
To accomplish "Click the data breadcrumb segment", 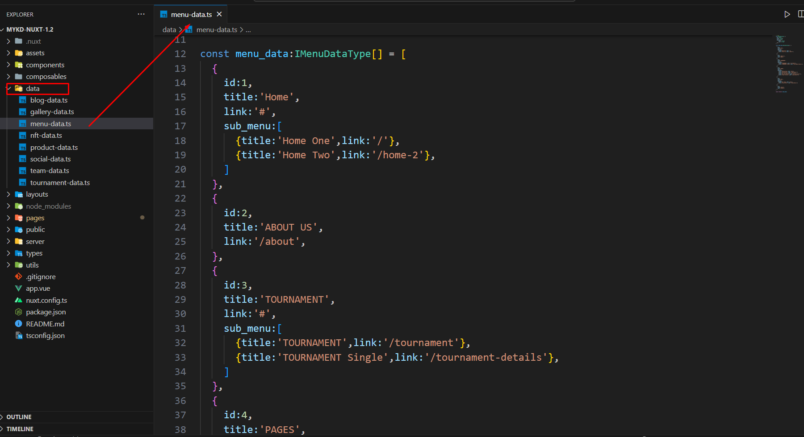I will pyautogui.click(x=169, y=30).
